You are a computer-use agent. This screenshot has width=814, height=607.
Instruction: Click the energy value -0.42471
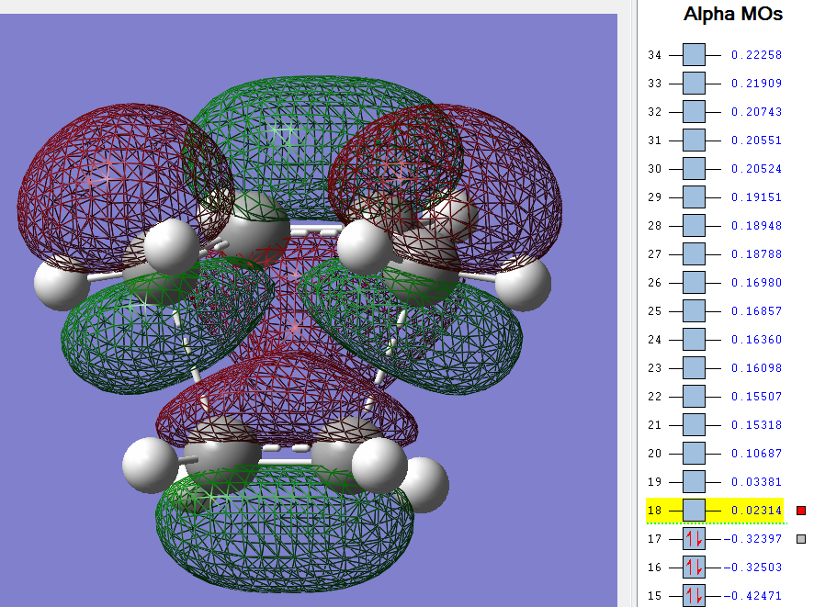click(x=752, y=596)
